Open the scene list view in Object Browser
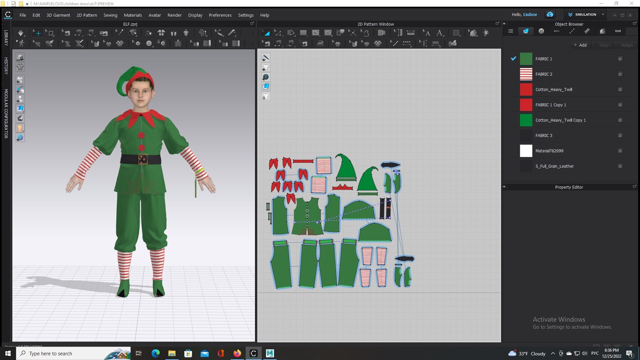The width and height of the screenshot is (640, 360). (510, 31)
